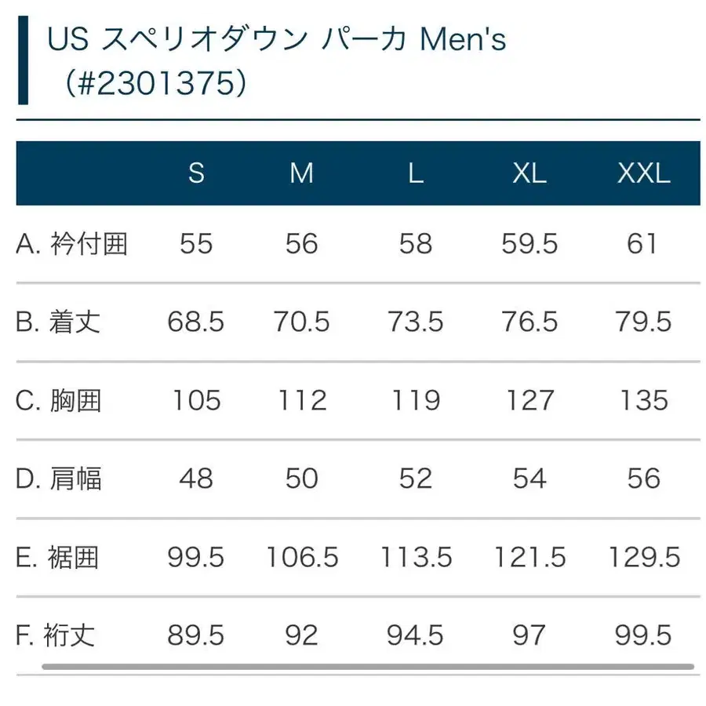
Task: Click the F. 裄丈 row label
Action: (x=56, y=635)
